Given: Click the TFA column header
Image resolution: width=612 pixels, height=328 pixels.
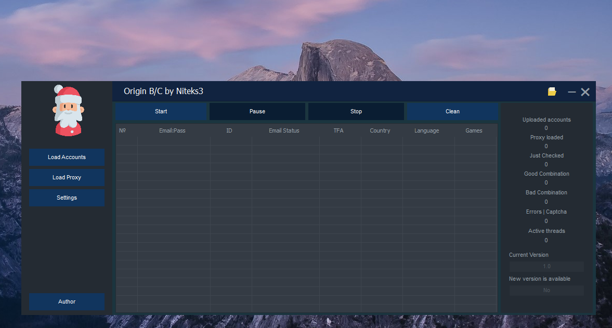Looking at the screenshot, I should click(338, 130).
